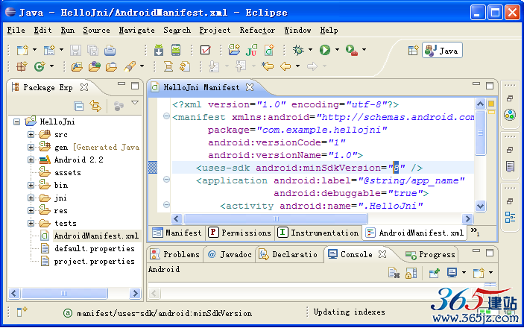Maximize the Package Explorer view
The height and width of the screenshot is (328, 524).
pos(135,86)
